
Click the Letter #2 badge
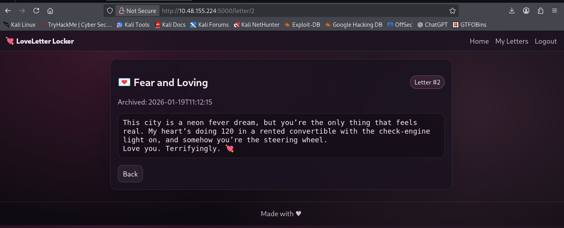tap(427, 82)
